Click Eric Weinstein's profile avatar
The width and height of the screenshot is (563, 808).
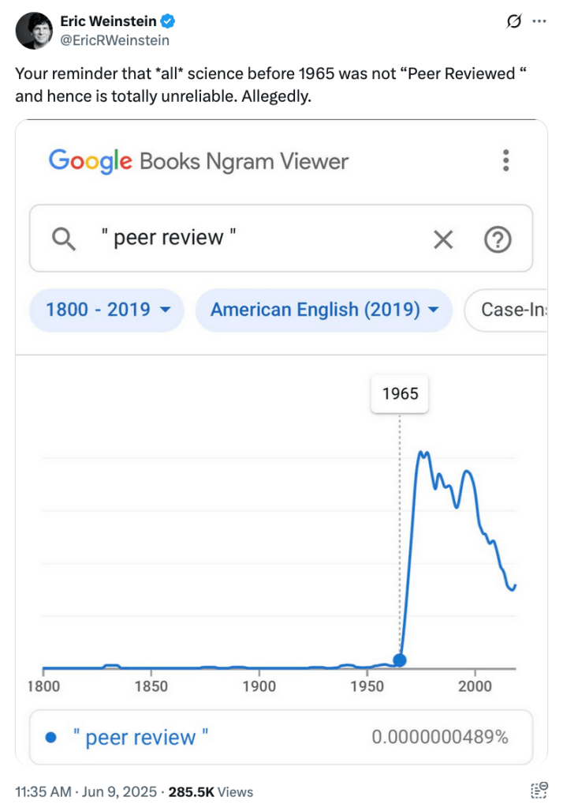click(32, 30)
